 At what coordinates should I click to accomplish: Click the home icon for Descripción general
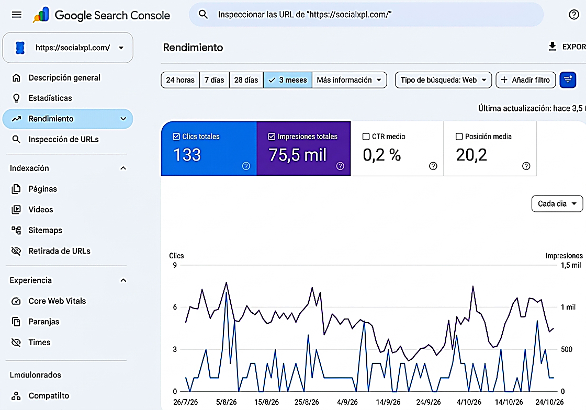coord(16,78)
